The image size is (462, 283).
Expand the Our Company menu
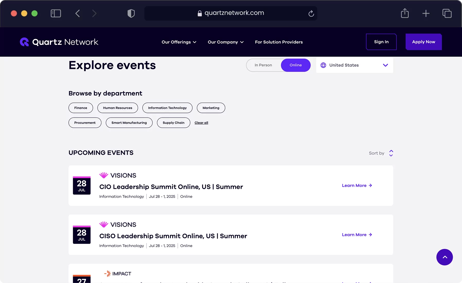click(225, 42)
